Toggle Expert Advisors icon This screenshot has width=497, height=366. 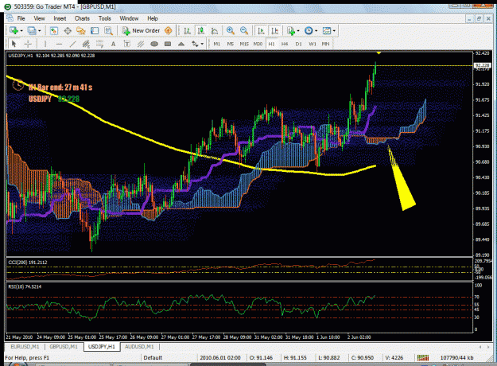coord(169,31)
